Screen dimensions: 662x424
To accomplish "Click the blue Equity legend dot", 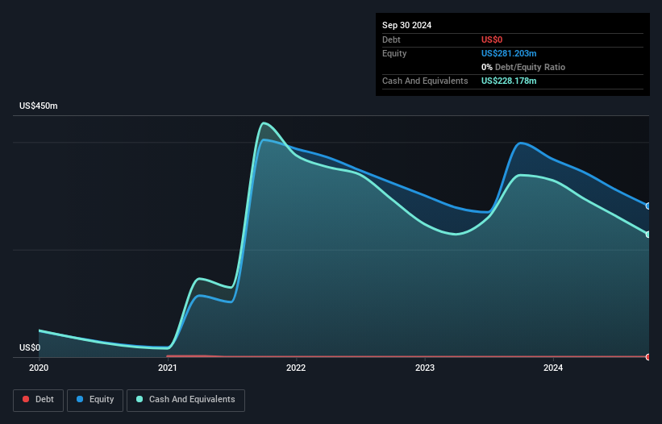I will [x=80, y=399].
